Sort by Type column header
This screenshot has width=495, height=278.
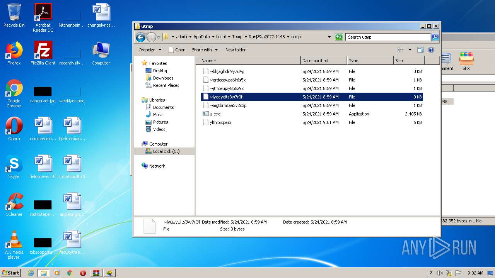[370, 61]
